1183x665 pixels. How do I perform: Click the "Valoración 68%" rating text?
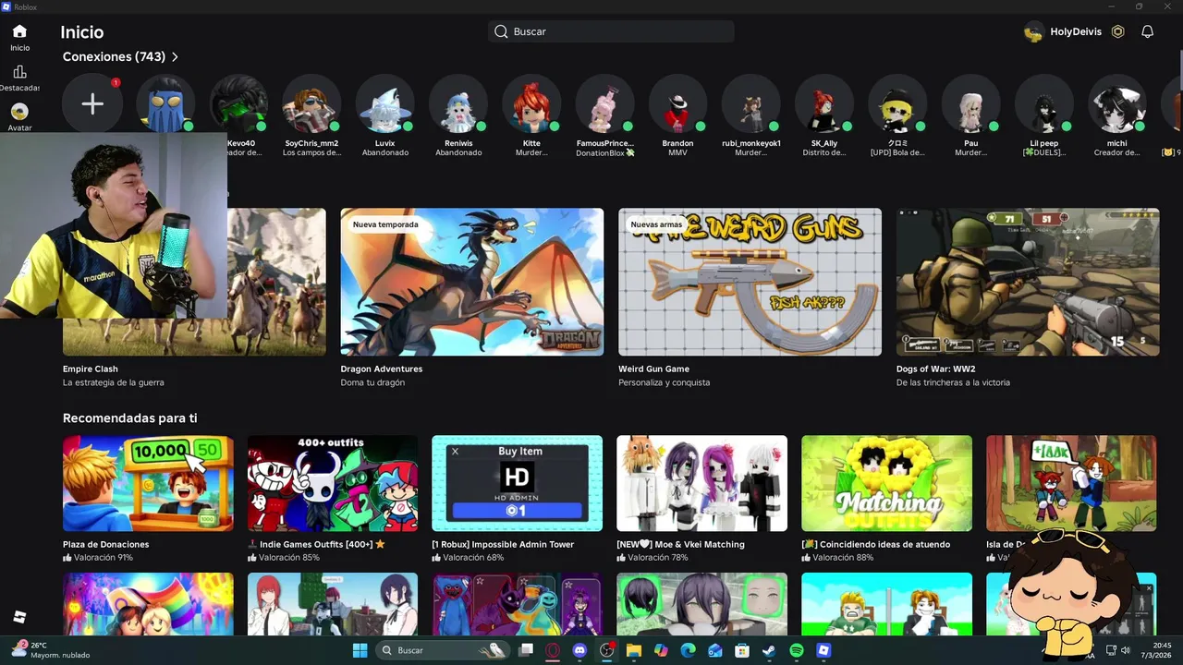473,558
